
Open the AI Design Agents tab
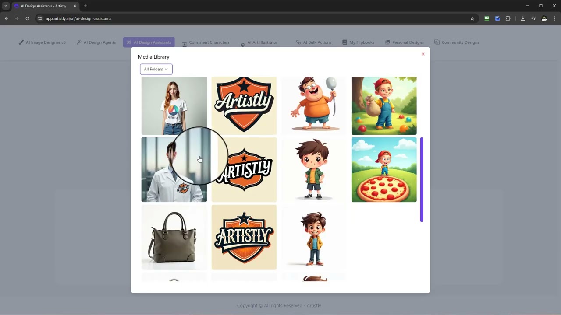pyautogui.click(x=96, y=42)
